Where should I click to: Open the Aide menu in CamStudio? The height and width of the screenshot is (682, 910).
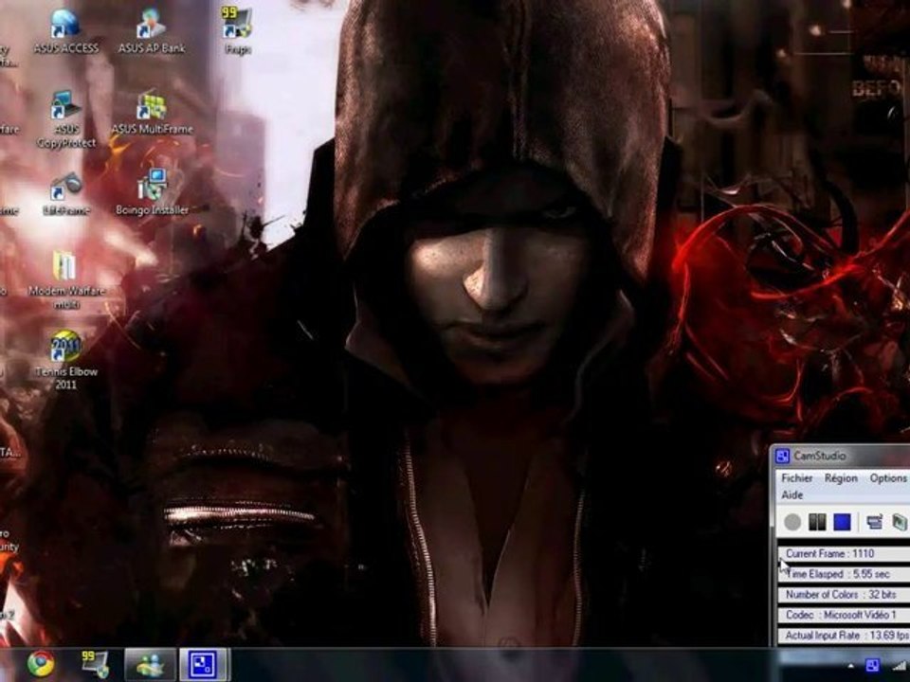(792, 495)
